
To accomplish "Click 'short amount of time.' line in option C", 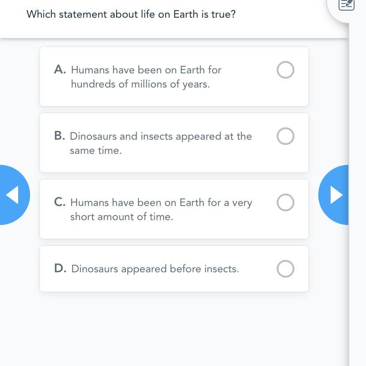I will click(122, 217).
